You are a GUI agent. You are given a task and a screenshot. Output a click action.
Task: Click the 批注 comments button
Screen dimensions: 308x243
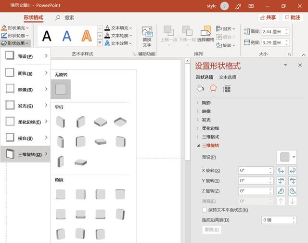click(293, 17)
